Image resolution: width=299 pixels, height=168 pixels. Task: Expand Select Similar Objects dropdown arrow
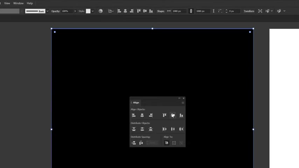coord(272,11)
